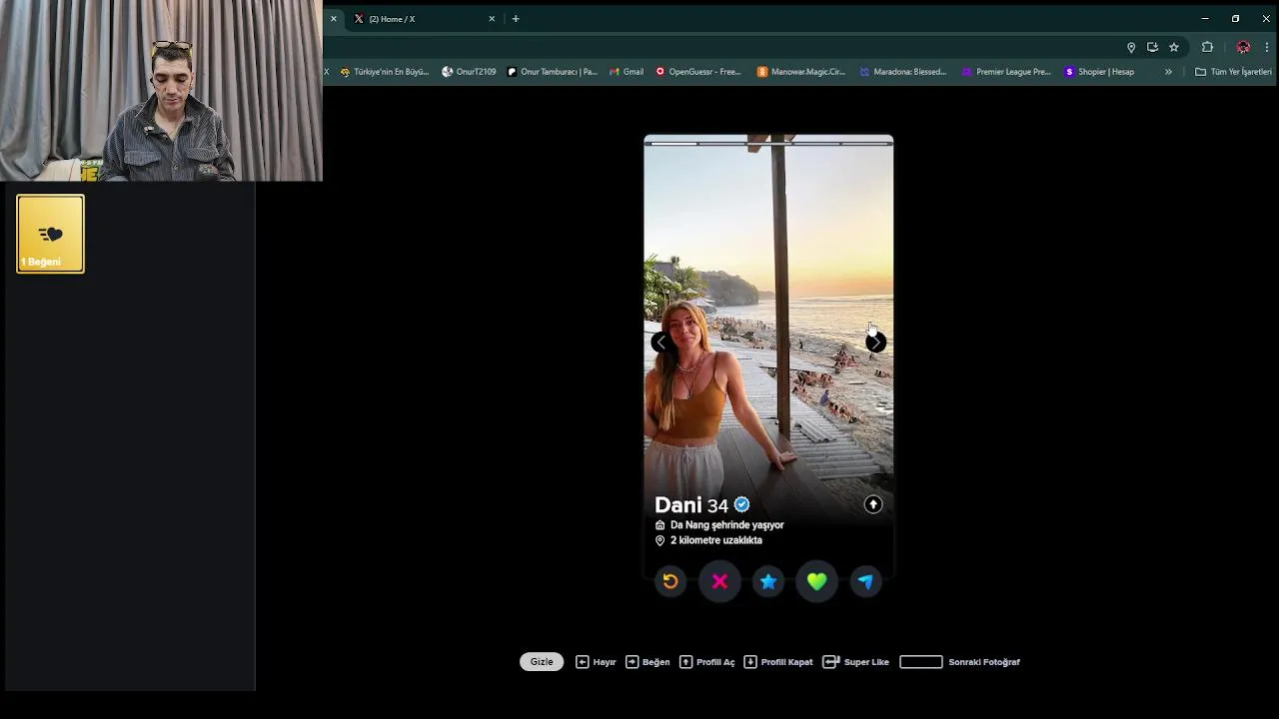The height and width of the screenshot is (719, 1279).
Task: Open the Manowar.Magic.Cir... bookmark
Action: point(801,72)
